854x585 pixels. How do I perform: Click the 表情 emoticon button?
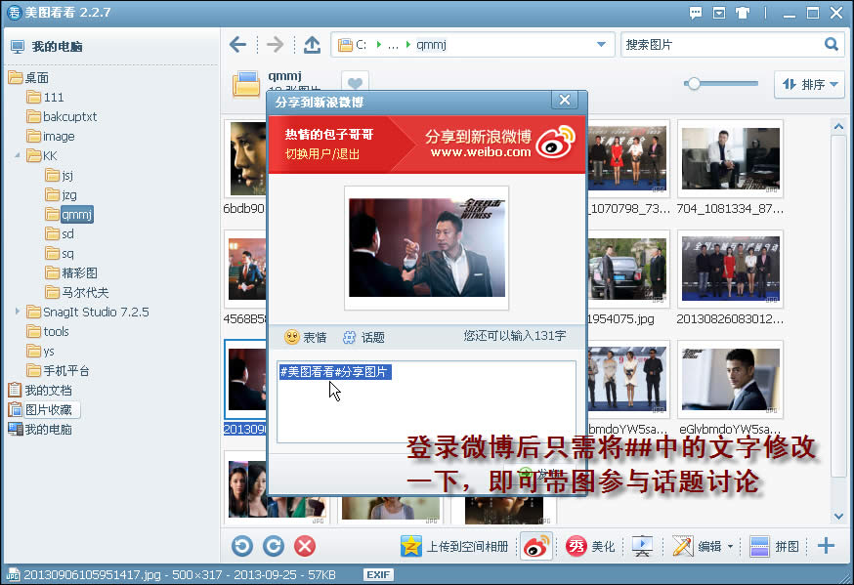pos(306,337)
